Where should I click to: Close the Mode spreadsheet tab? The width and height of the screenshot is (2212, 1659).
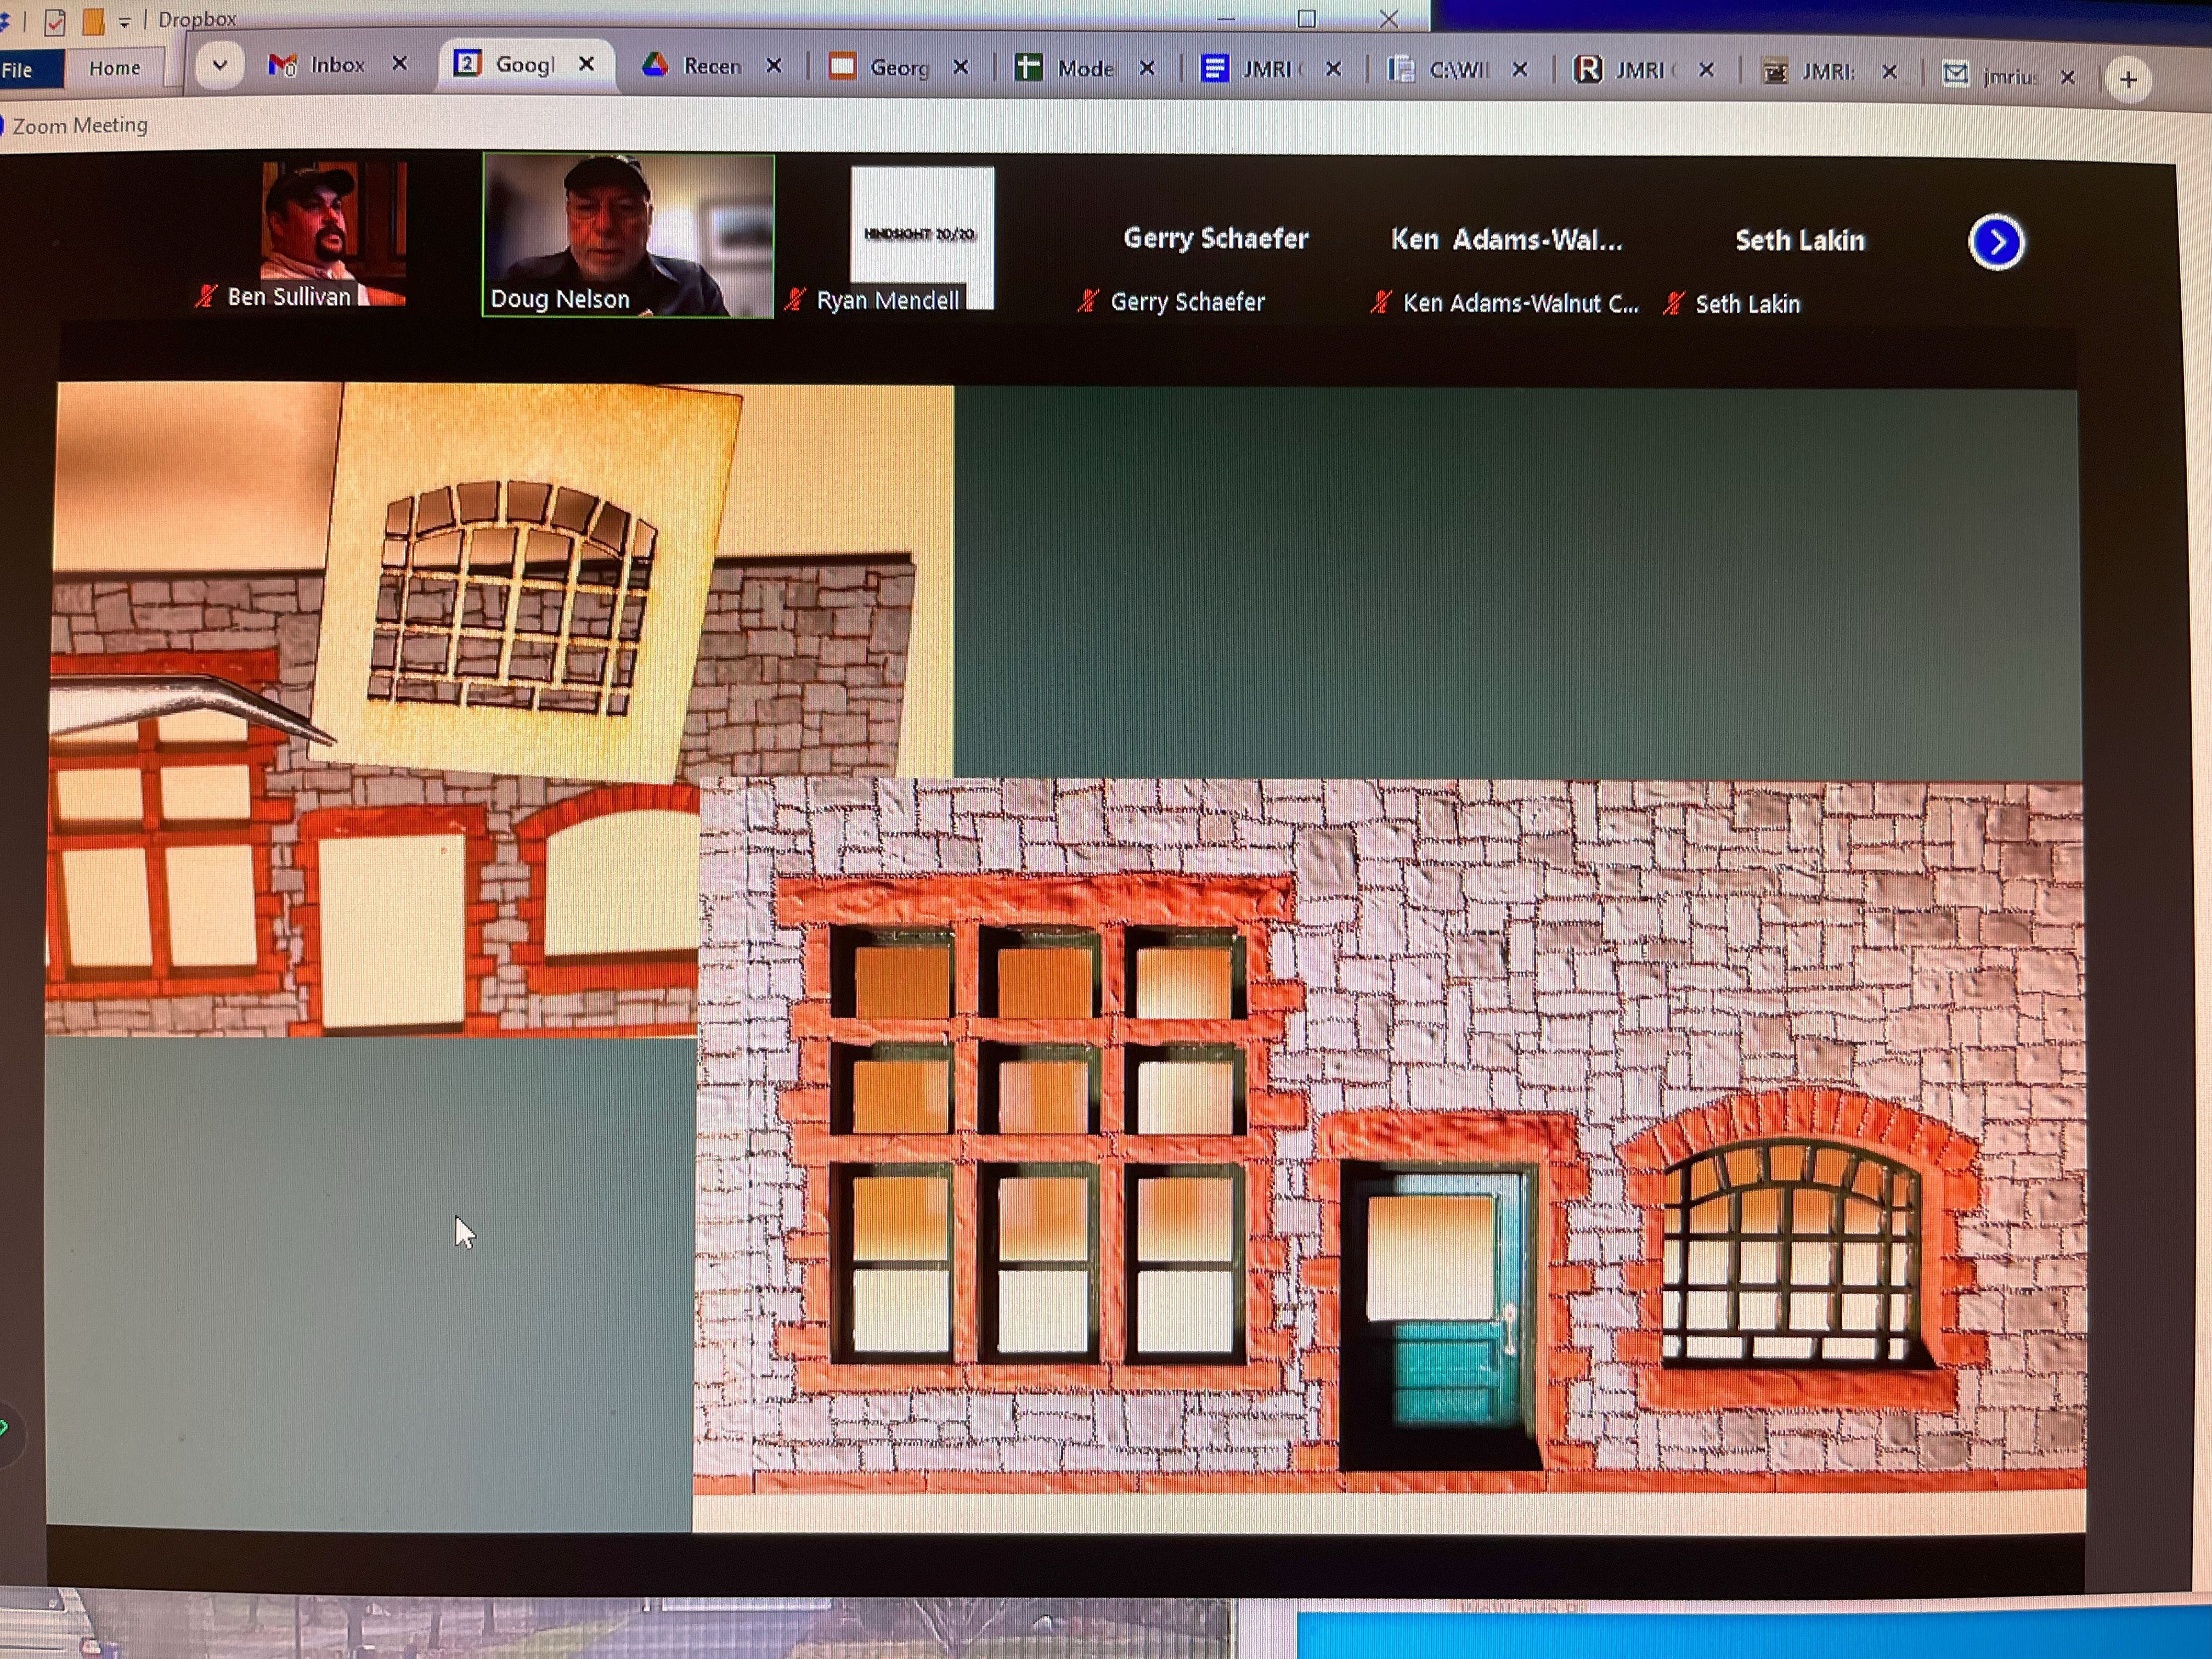click(x=1147, y=68)
